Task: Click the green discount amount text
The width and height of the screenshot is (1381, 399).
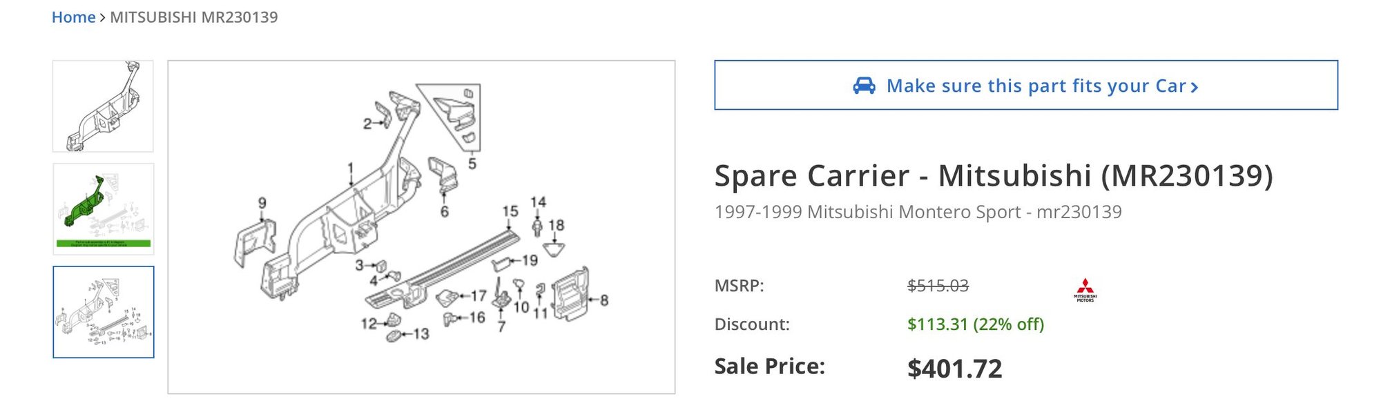Action: coord(975,324)
